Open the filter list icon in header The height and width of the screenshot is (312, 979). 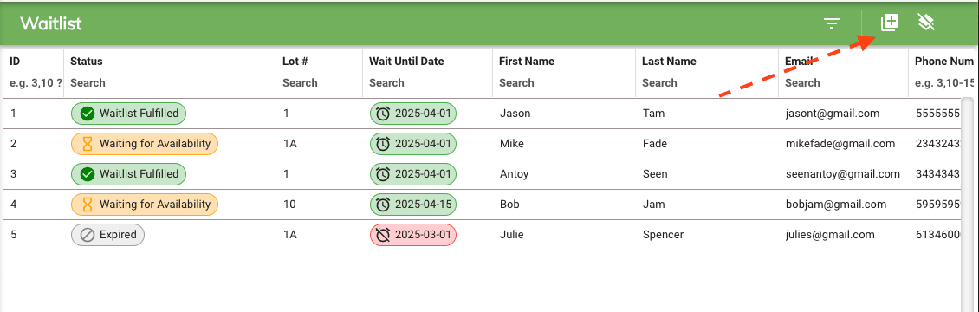pyautogui.click(x=831, y=23)
